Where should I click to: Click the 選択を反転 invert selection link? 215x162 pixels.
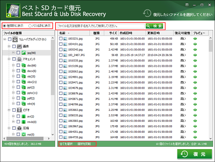click(84, 144)
